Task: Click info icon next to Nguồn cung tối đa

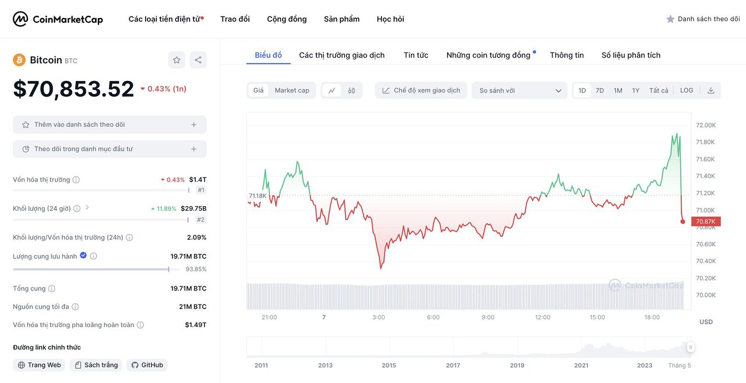Action: 75,307
